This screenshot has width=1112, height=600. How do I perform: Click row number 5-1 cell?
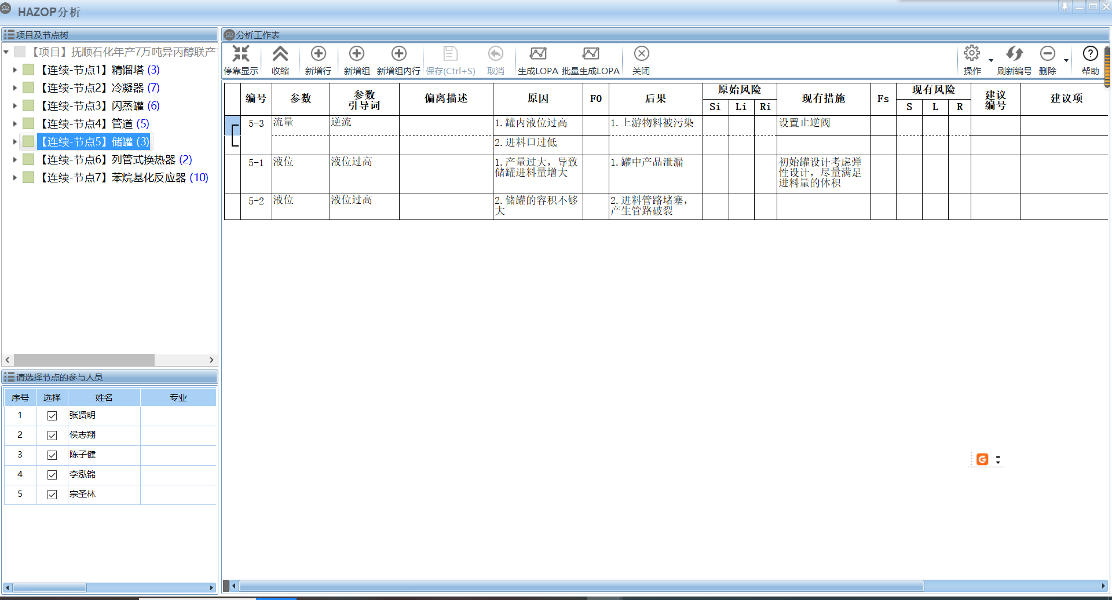(256, 174)
